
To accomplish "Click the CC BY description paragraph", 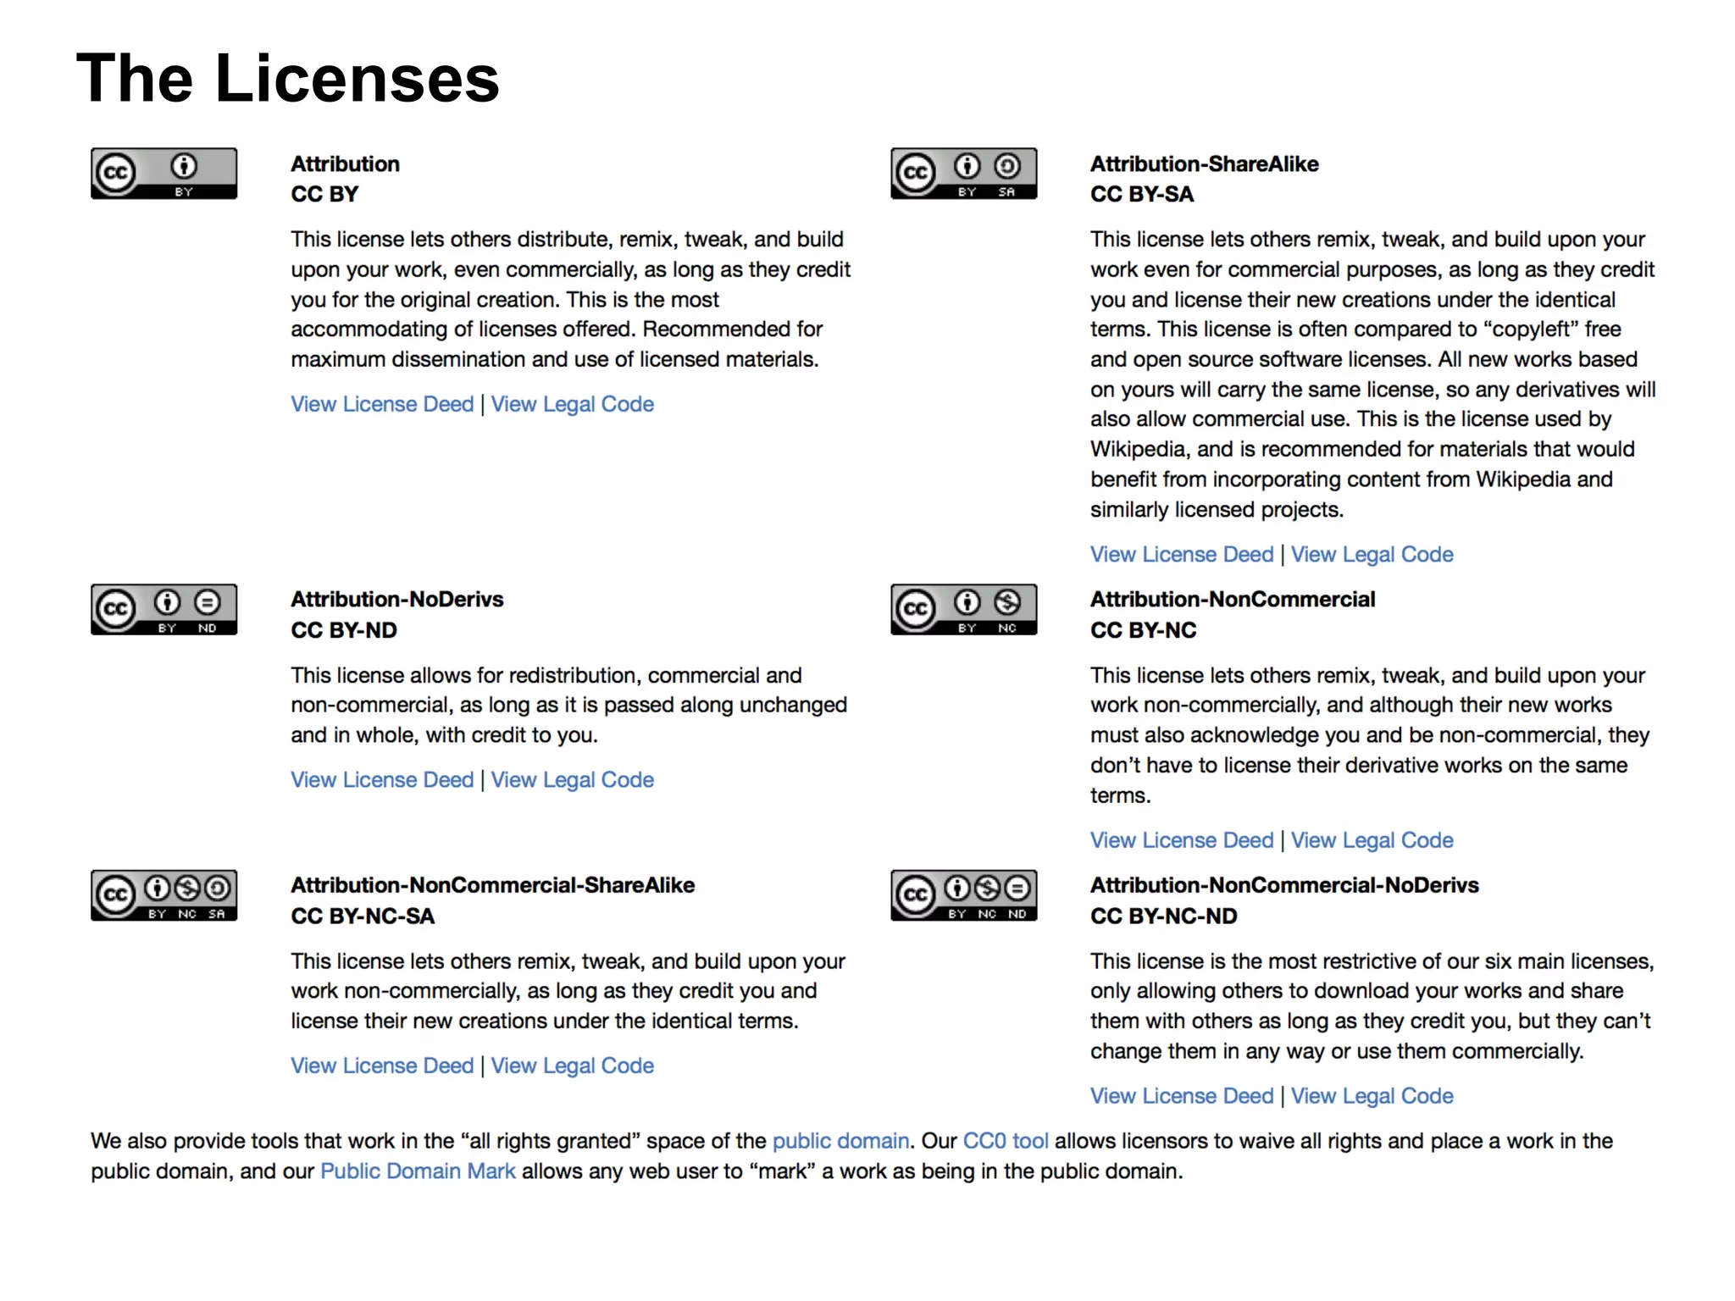I will click(x=571, y=299).
